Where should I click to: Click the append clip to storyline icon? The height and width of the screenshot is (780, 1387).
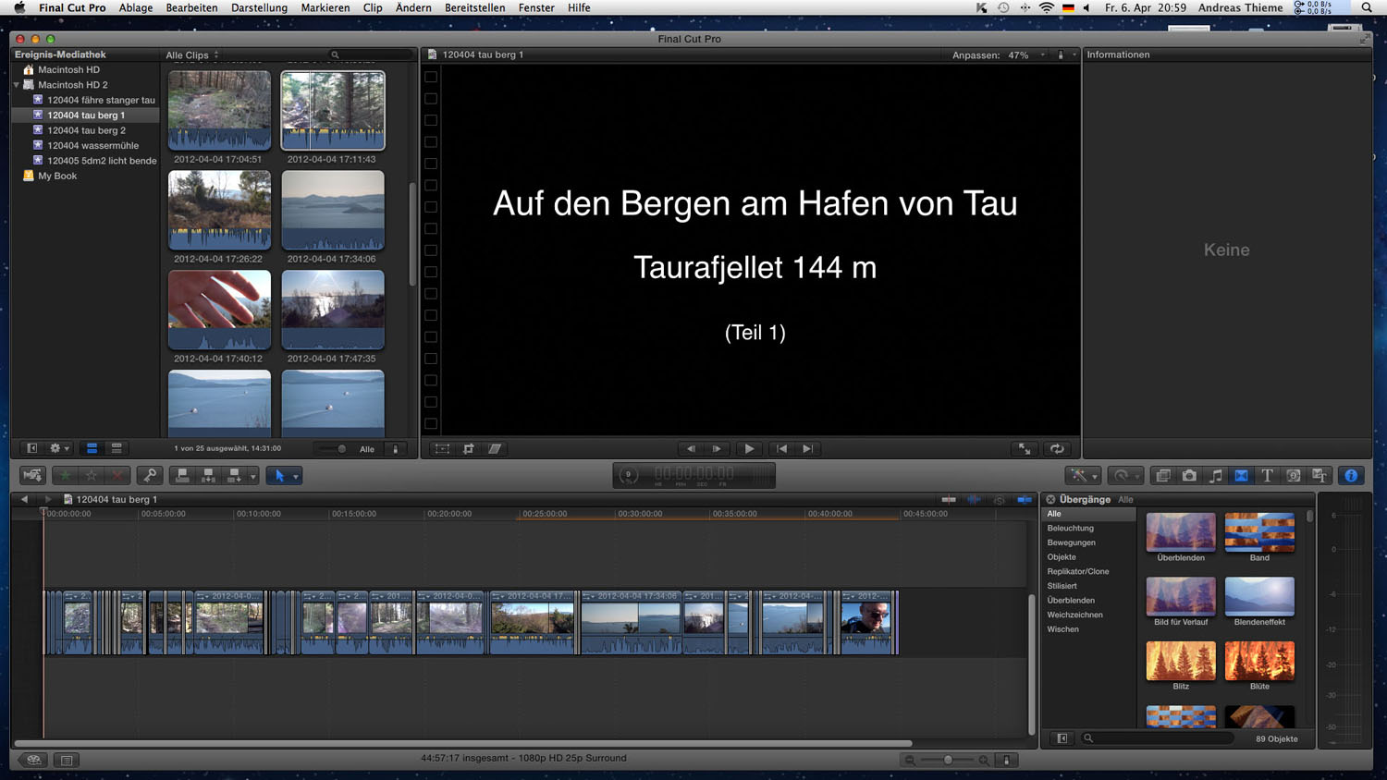click(x=234, y=475)
